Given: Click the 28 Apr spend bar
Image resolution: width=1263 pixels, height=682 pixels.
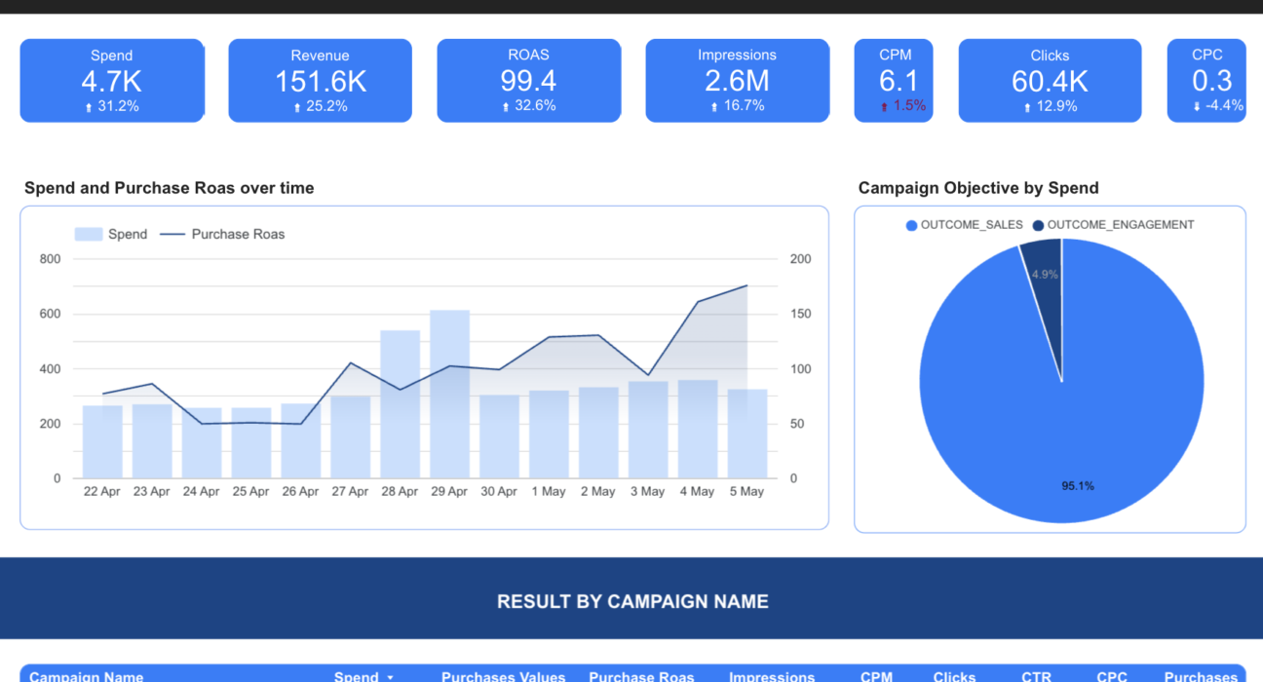Looking at the screenshot, I should click(400, 404).
